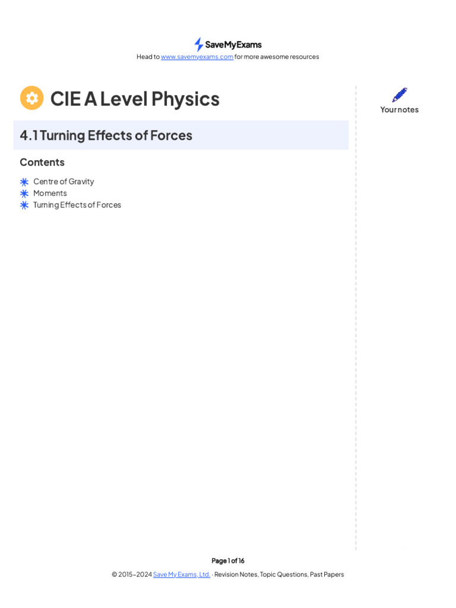
Task: Click the "for more awesome resources" header text
Action: click(x=277, y=57)
